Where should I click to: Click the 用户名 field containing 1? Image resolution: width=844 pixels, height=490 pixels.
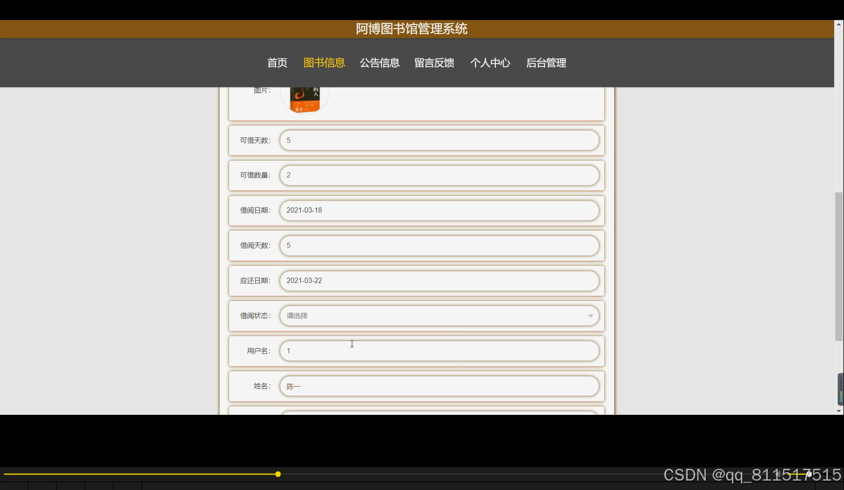coord(439,351)
